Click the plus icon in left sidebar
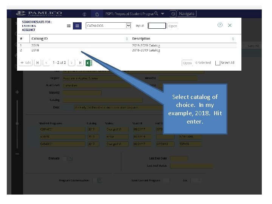 17,92
